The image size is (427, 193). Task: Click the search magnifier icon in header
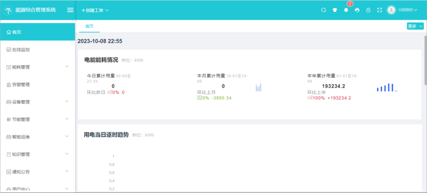click(x=324, y=10)
